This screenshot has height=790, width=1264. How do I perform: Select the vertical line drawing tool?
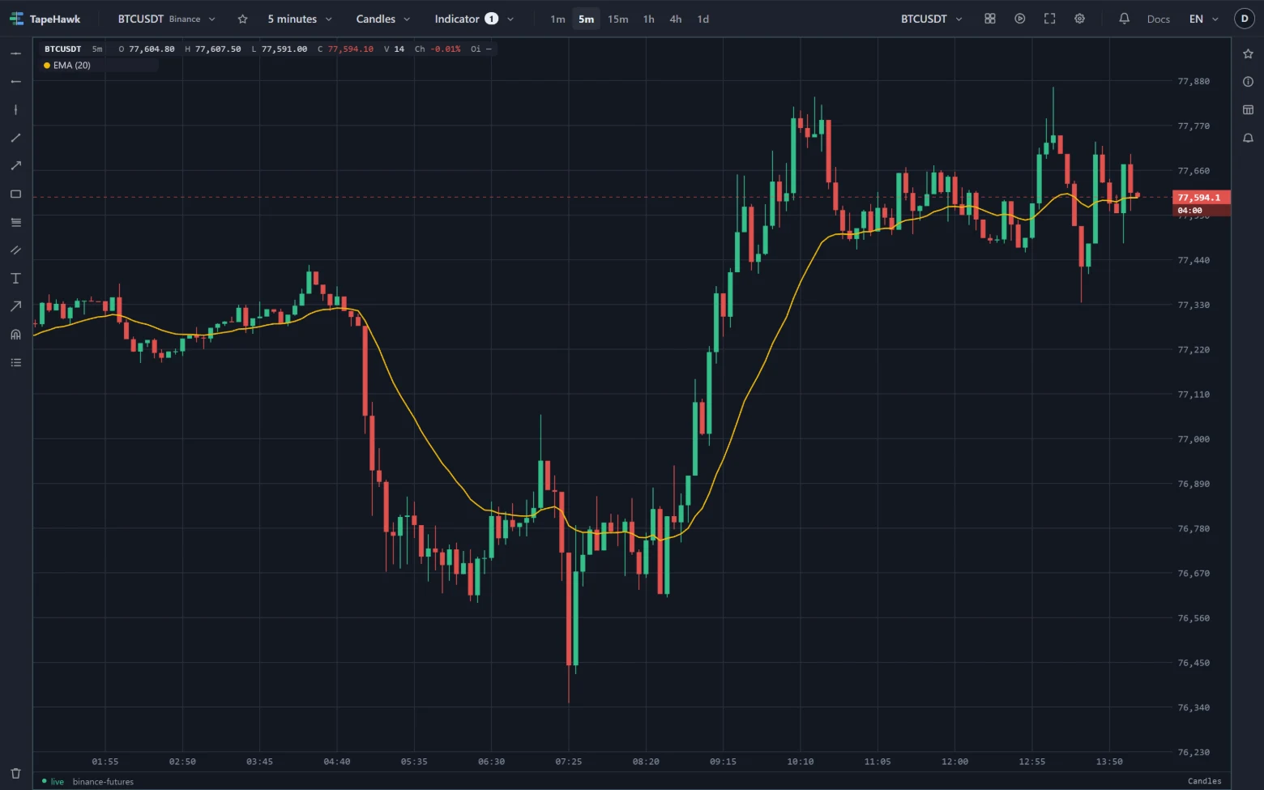coord(15,109)
